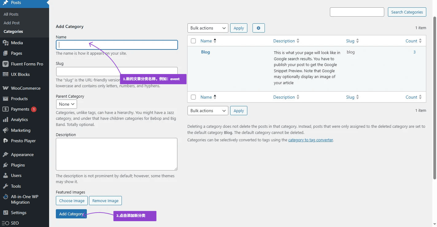The image size is (437, 227).
Task: Click the Media icon in sidebar
Action: tap(5, 43)
